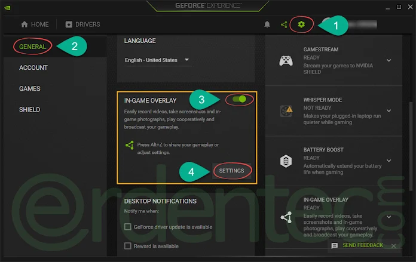
Task: Click the Battery Boost hexagon icon
Action: click(286, 161)
